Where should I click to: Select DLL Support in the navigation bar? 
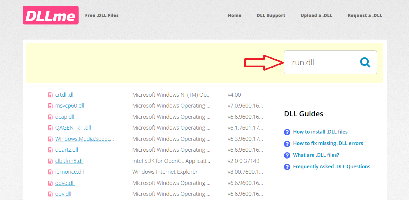click(271, 15)
